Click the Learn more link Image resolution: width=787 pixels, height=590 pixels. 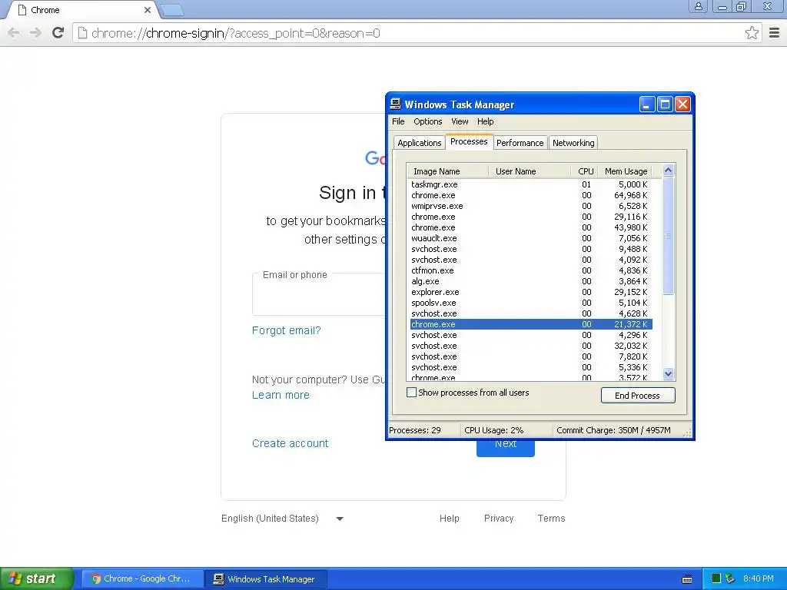point(281,396)
